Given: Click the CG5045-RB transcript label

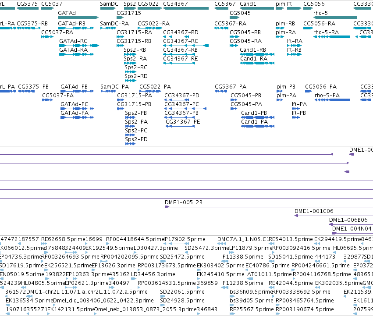Looking at the screenshot, I should 245,32.
